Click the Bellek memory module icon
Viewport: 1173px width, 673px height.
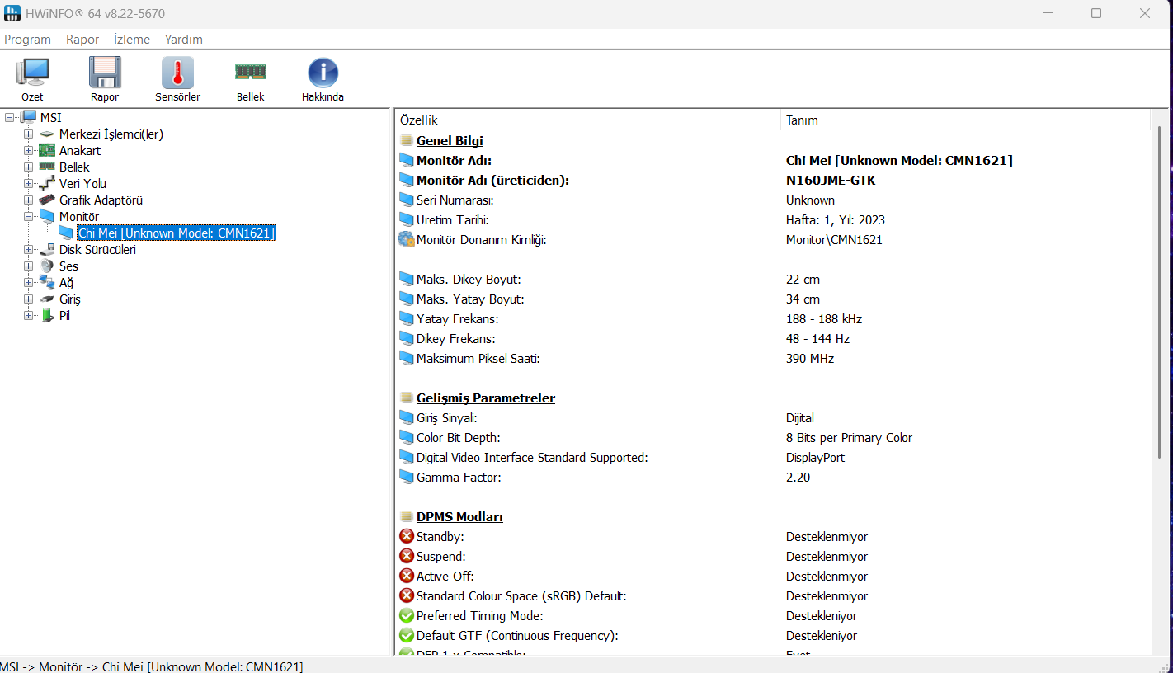pos(251,72)
